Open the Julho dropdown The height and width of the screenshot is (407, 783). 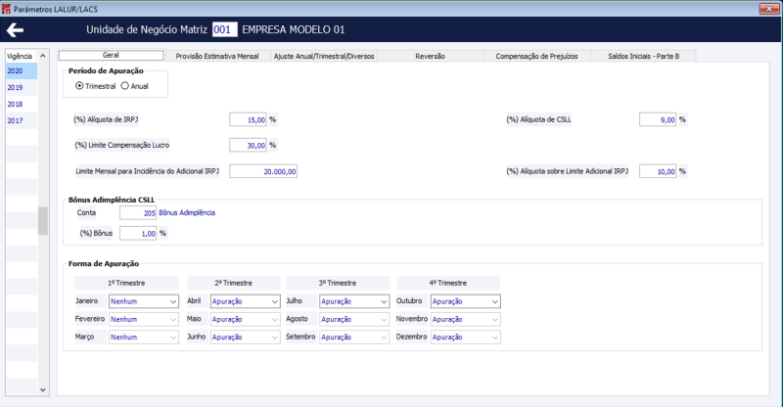coord(354,301)
